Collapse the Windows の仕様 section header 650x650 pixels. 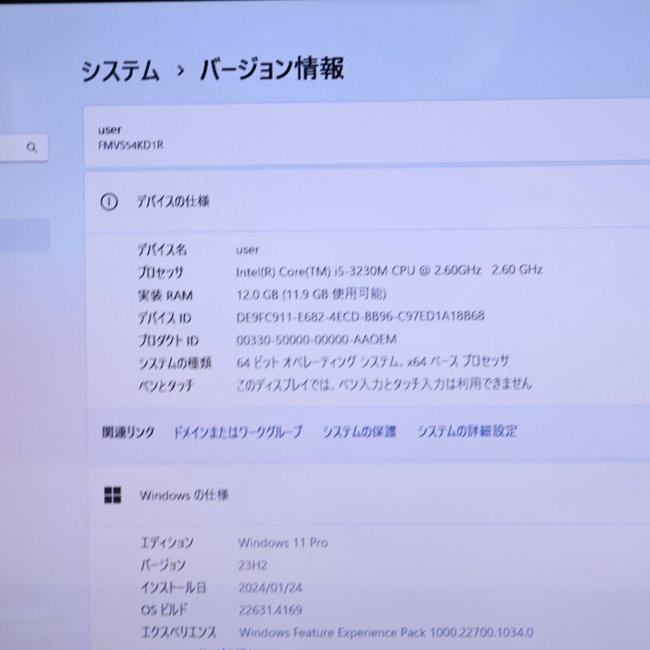pyautogui.click(x=368, y=495)
